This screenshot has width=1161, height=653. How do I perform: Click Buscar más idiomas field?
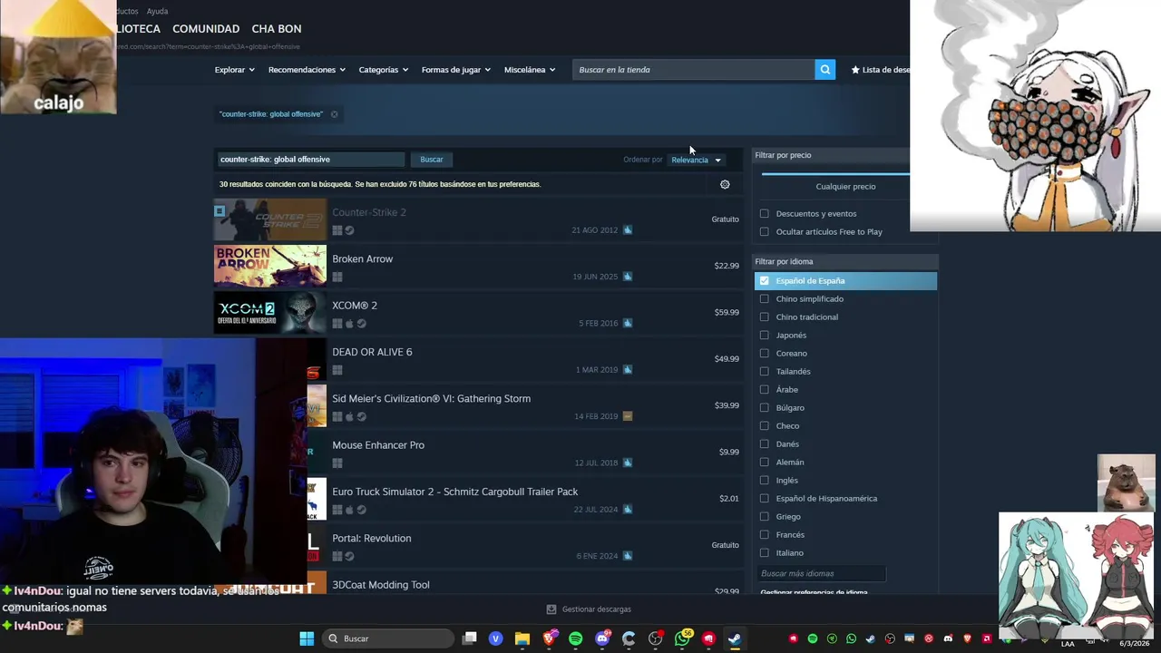[x=822, y=573]
